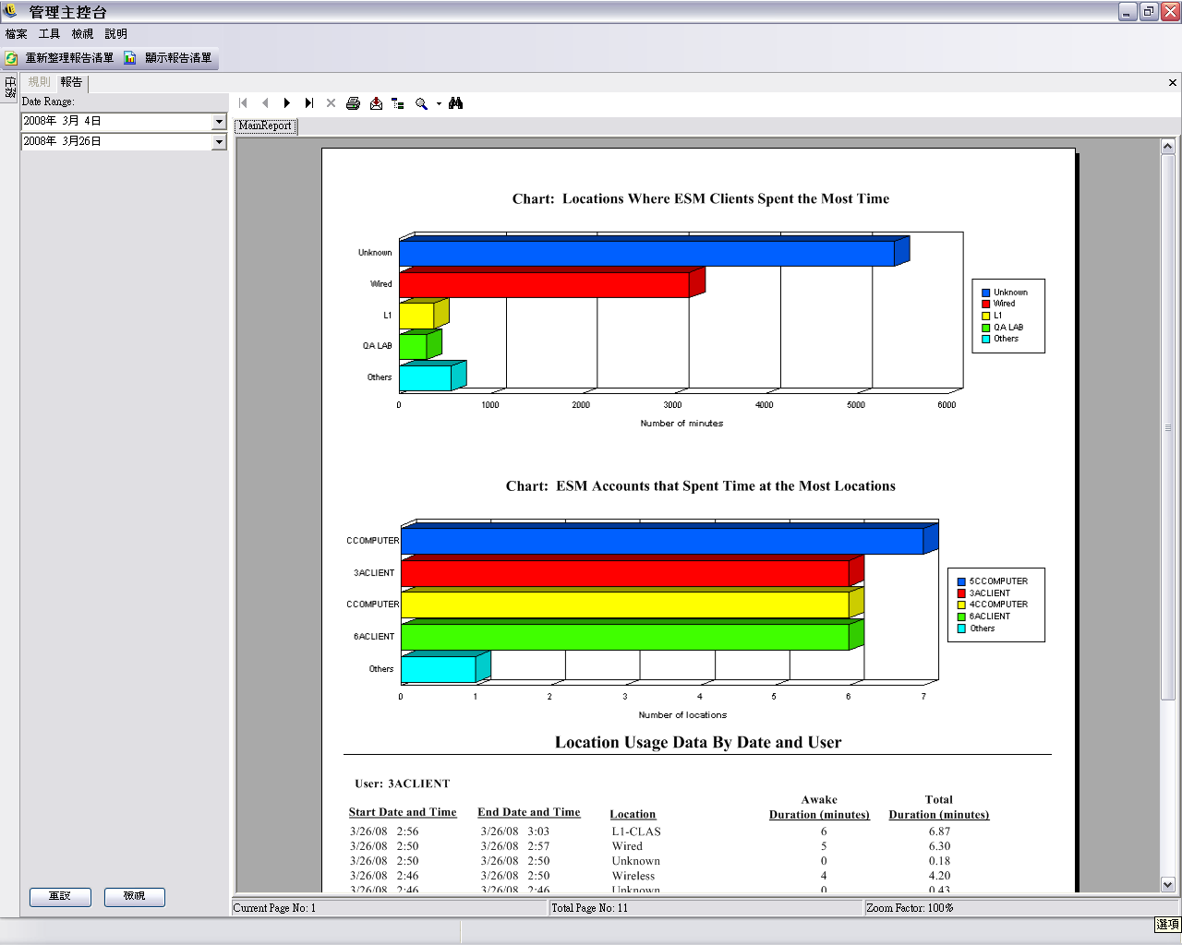Switch to the 規則 tab

tap(39, 82)
